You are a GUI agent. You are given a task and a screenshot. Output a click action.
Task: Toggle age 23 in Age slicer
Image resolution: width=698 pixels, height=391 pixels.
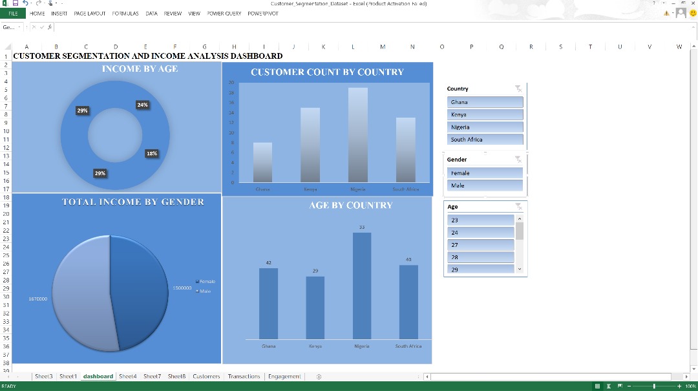480,220
